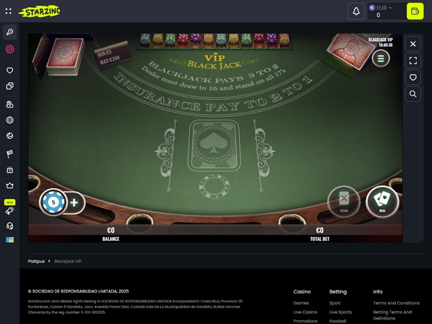Image resolution: width=432 pixels, height=324 pixels.
Task: Open the notifications bell
Action: click(356, 11)
